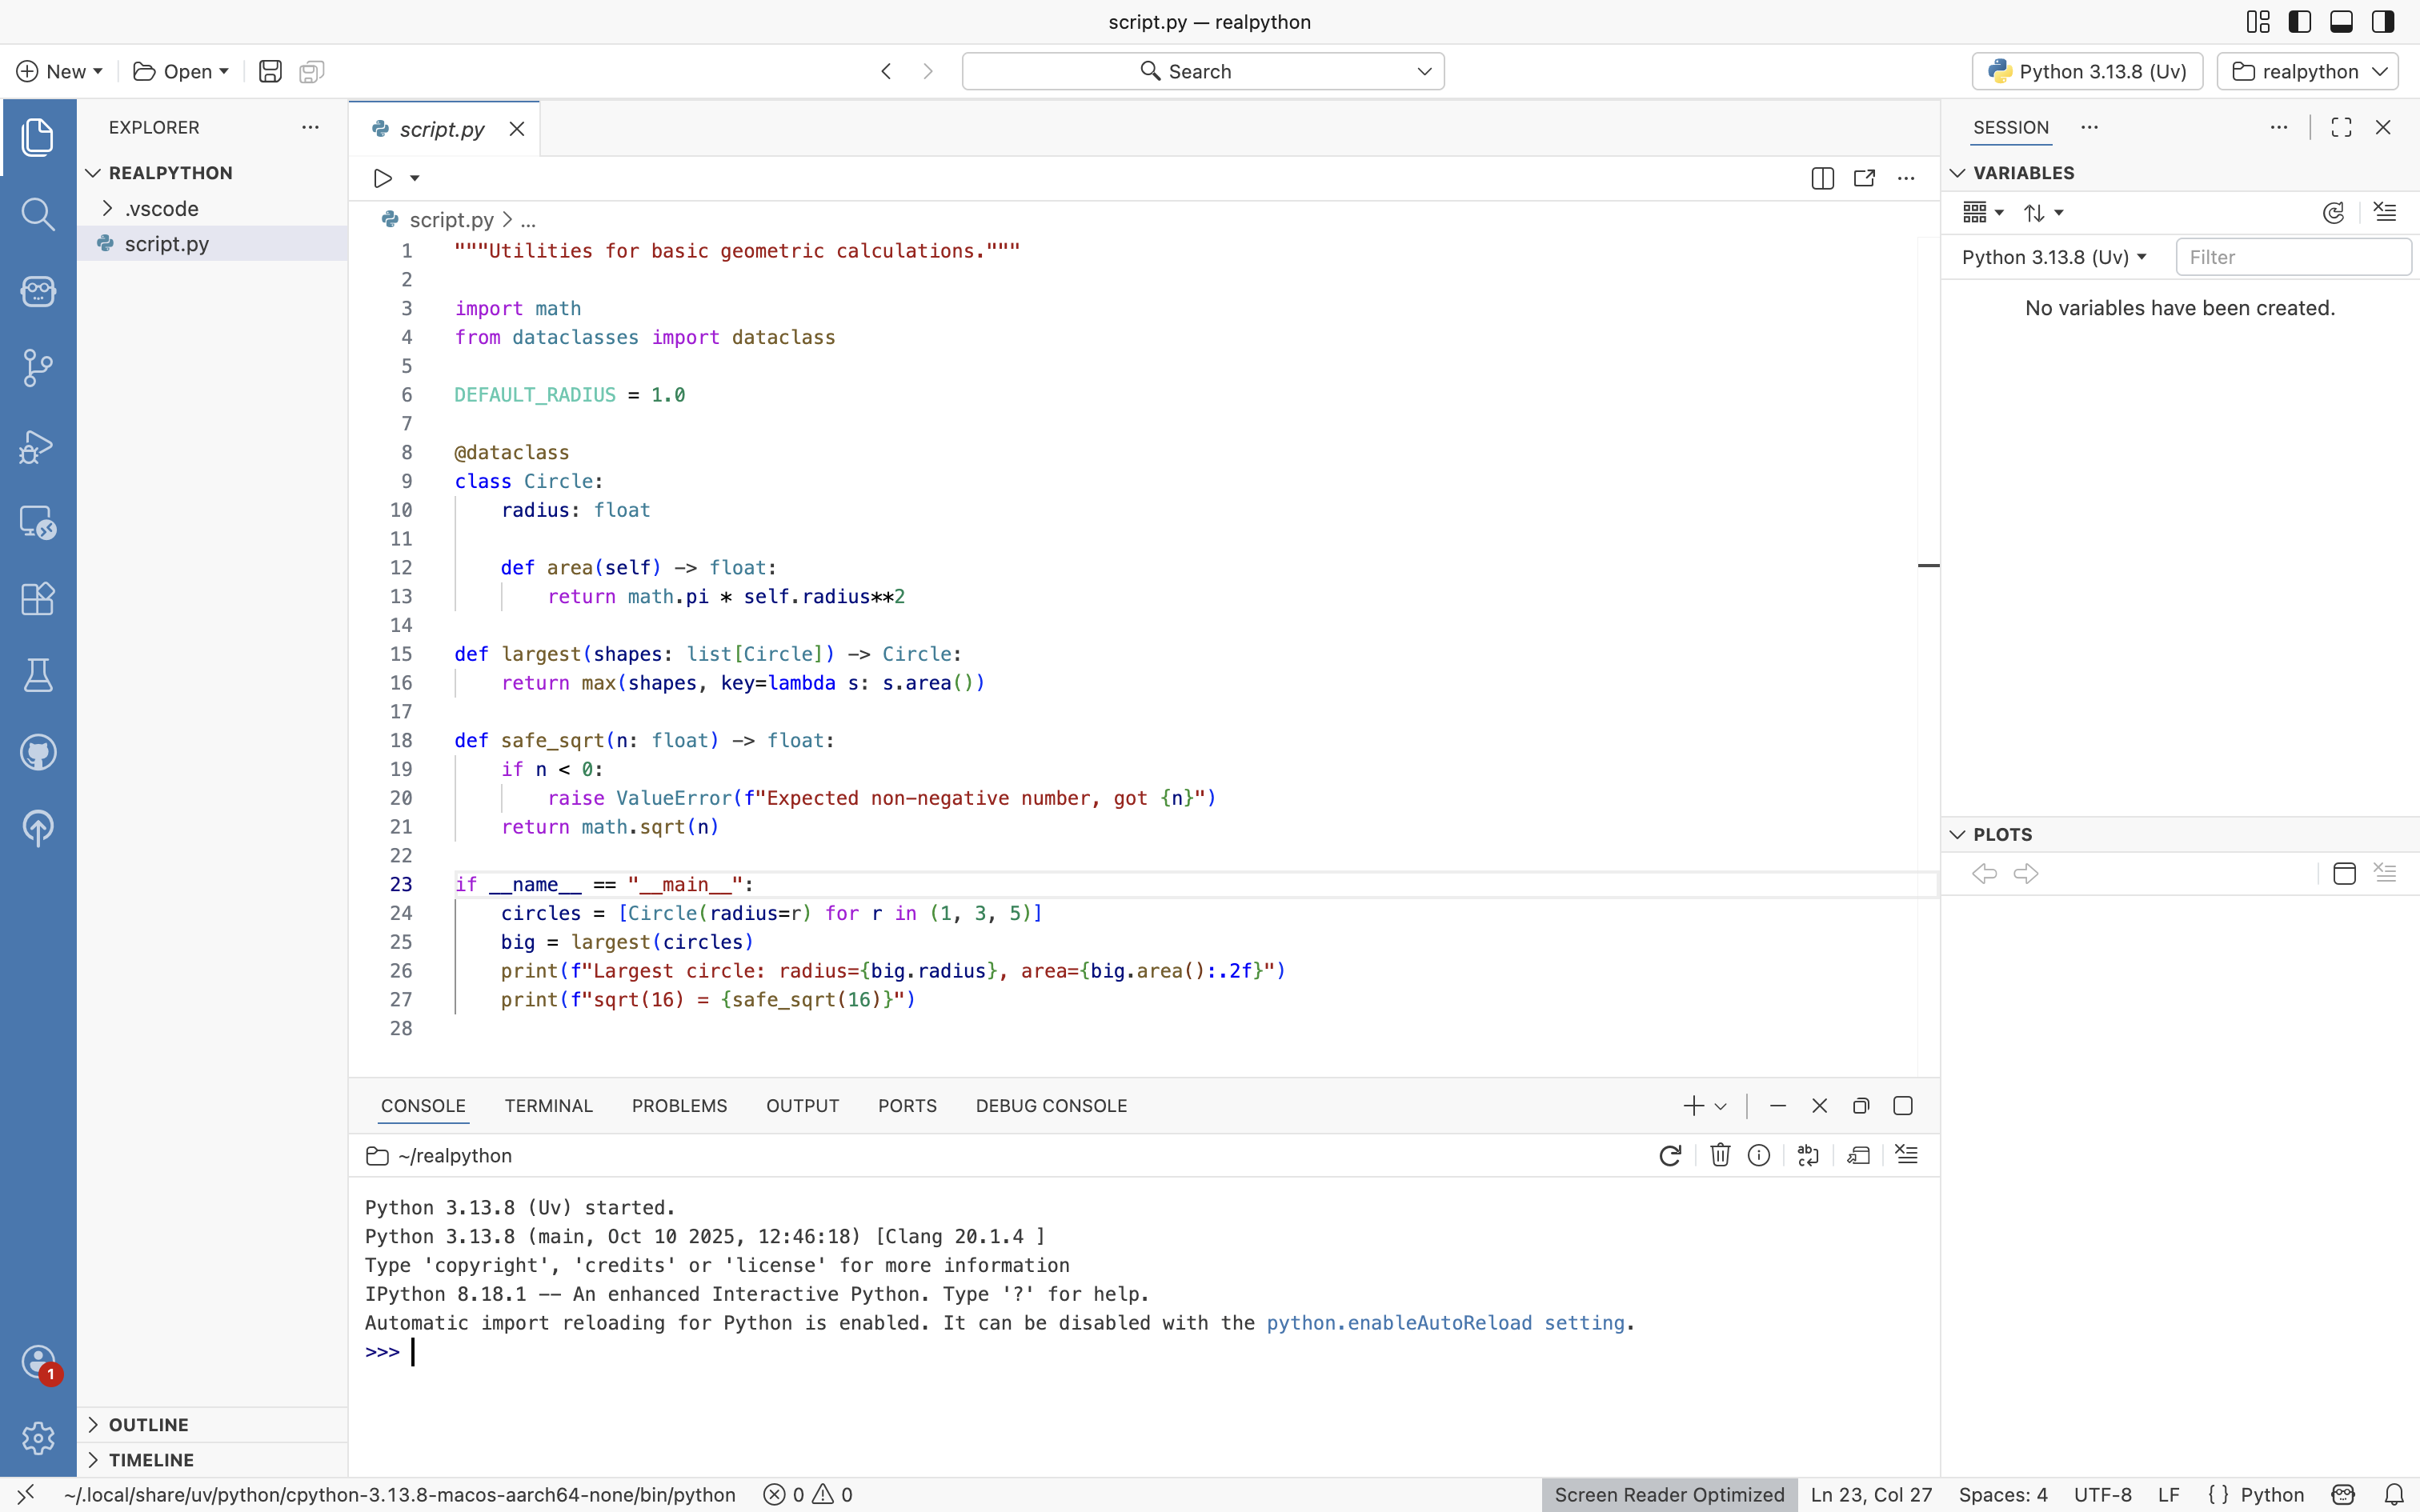Viewport: 2420px width, 1512px height.
Task: Show console information icon
Action: pyautogui.click(x=1759, y=1156)
